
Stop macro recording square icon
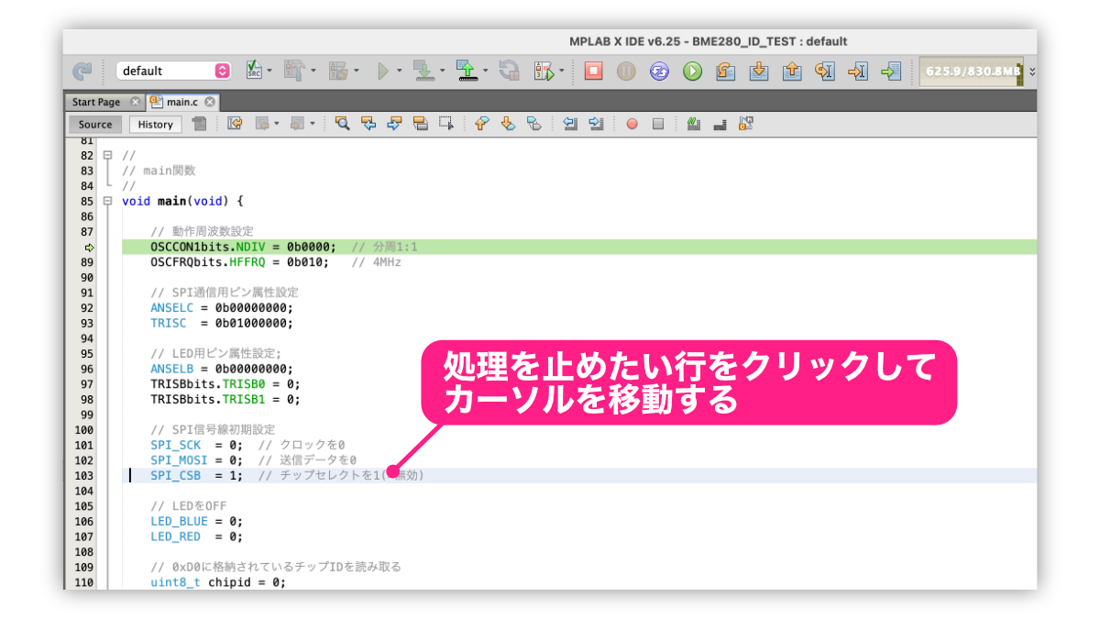[657, 125]
